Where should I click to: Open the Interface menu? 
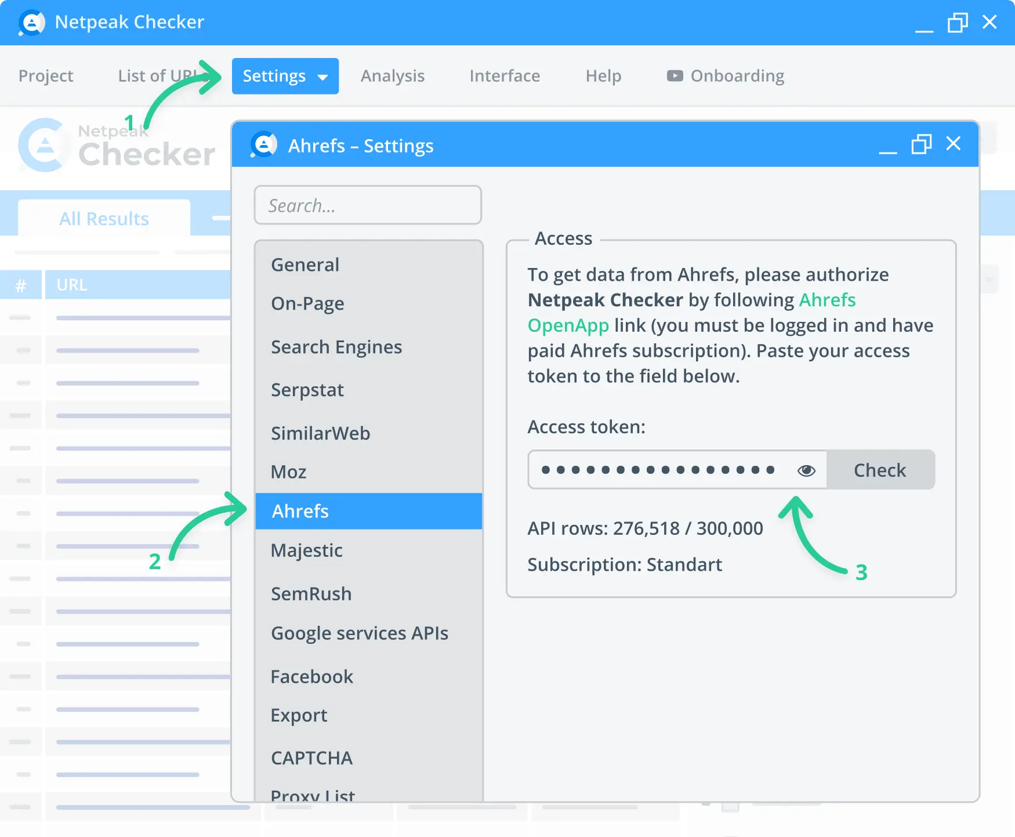tap(505, 76)
